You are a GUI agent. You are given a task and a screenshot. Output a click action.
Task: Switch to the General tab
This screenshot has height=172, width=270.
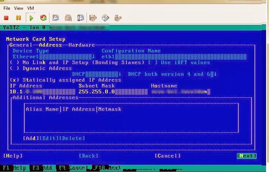point(21,45)
